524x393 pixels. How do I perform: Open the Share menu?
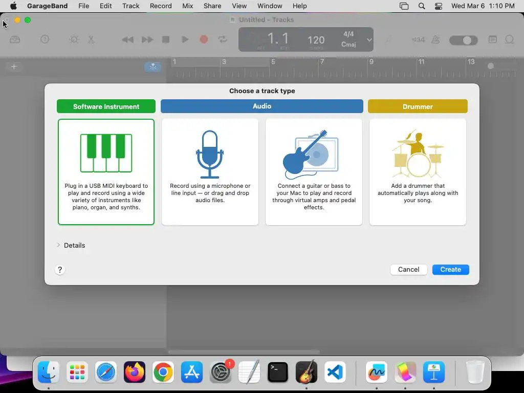[x=212, y=6]
